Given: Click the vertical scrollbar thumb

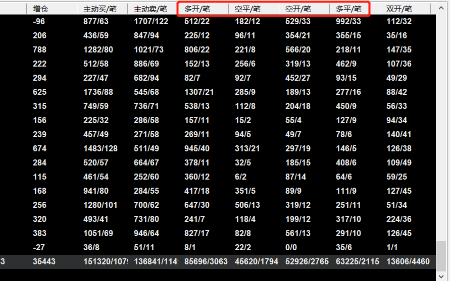Looking at the screenshot, I should tap(441, 256).
